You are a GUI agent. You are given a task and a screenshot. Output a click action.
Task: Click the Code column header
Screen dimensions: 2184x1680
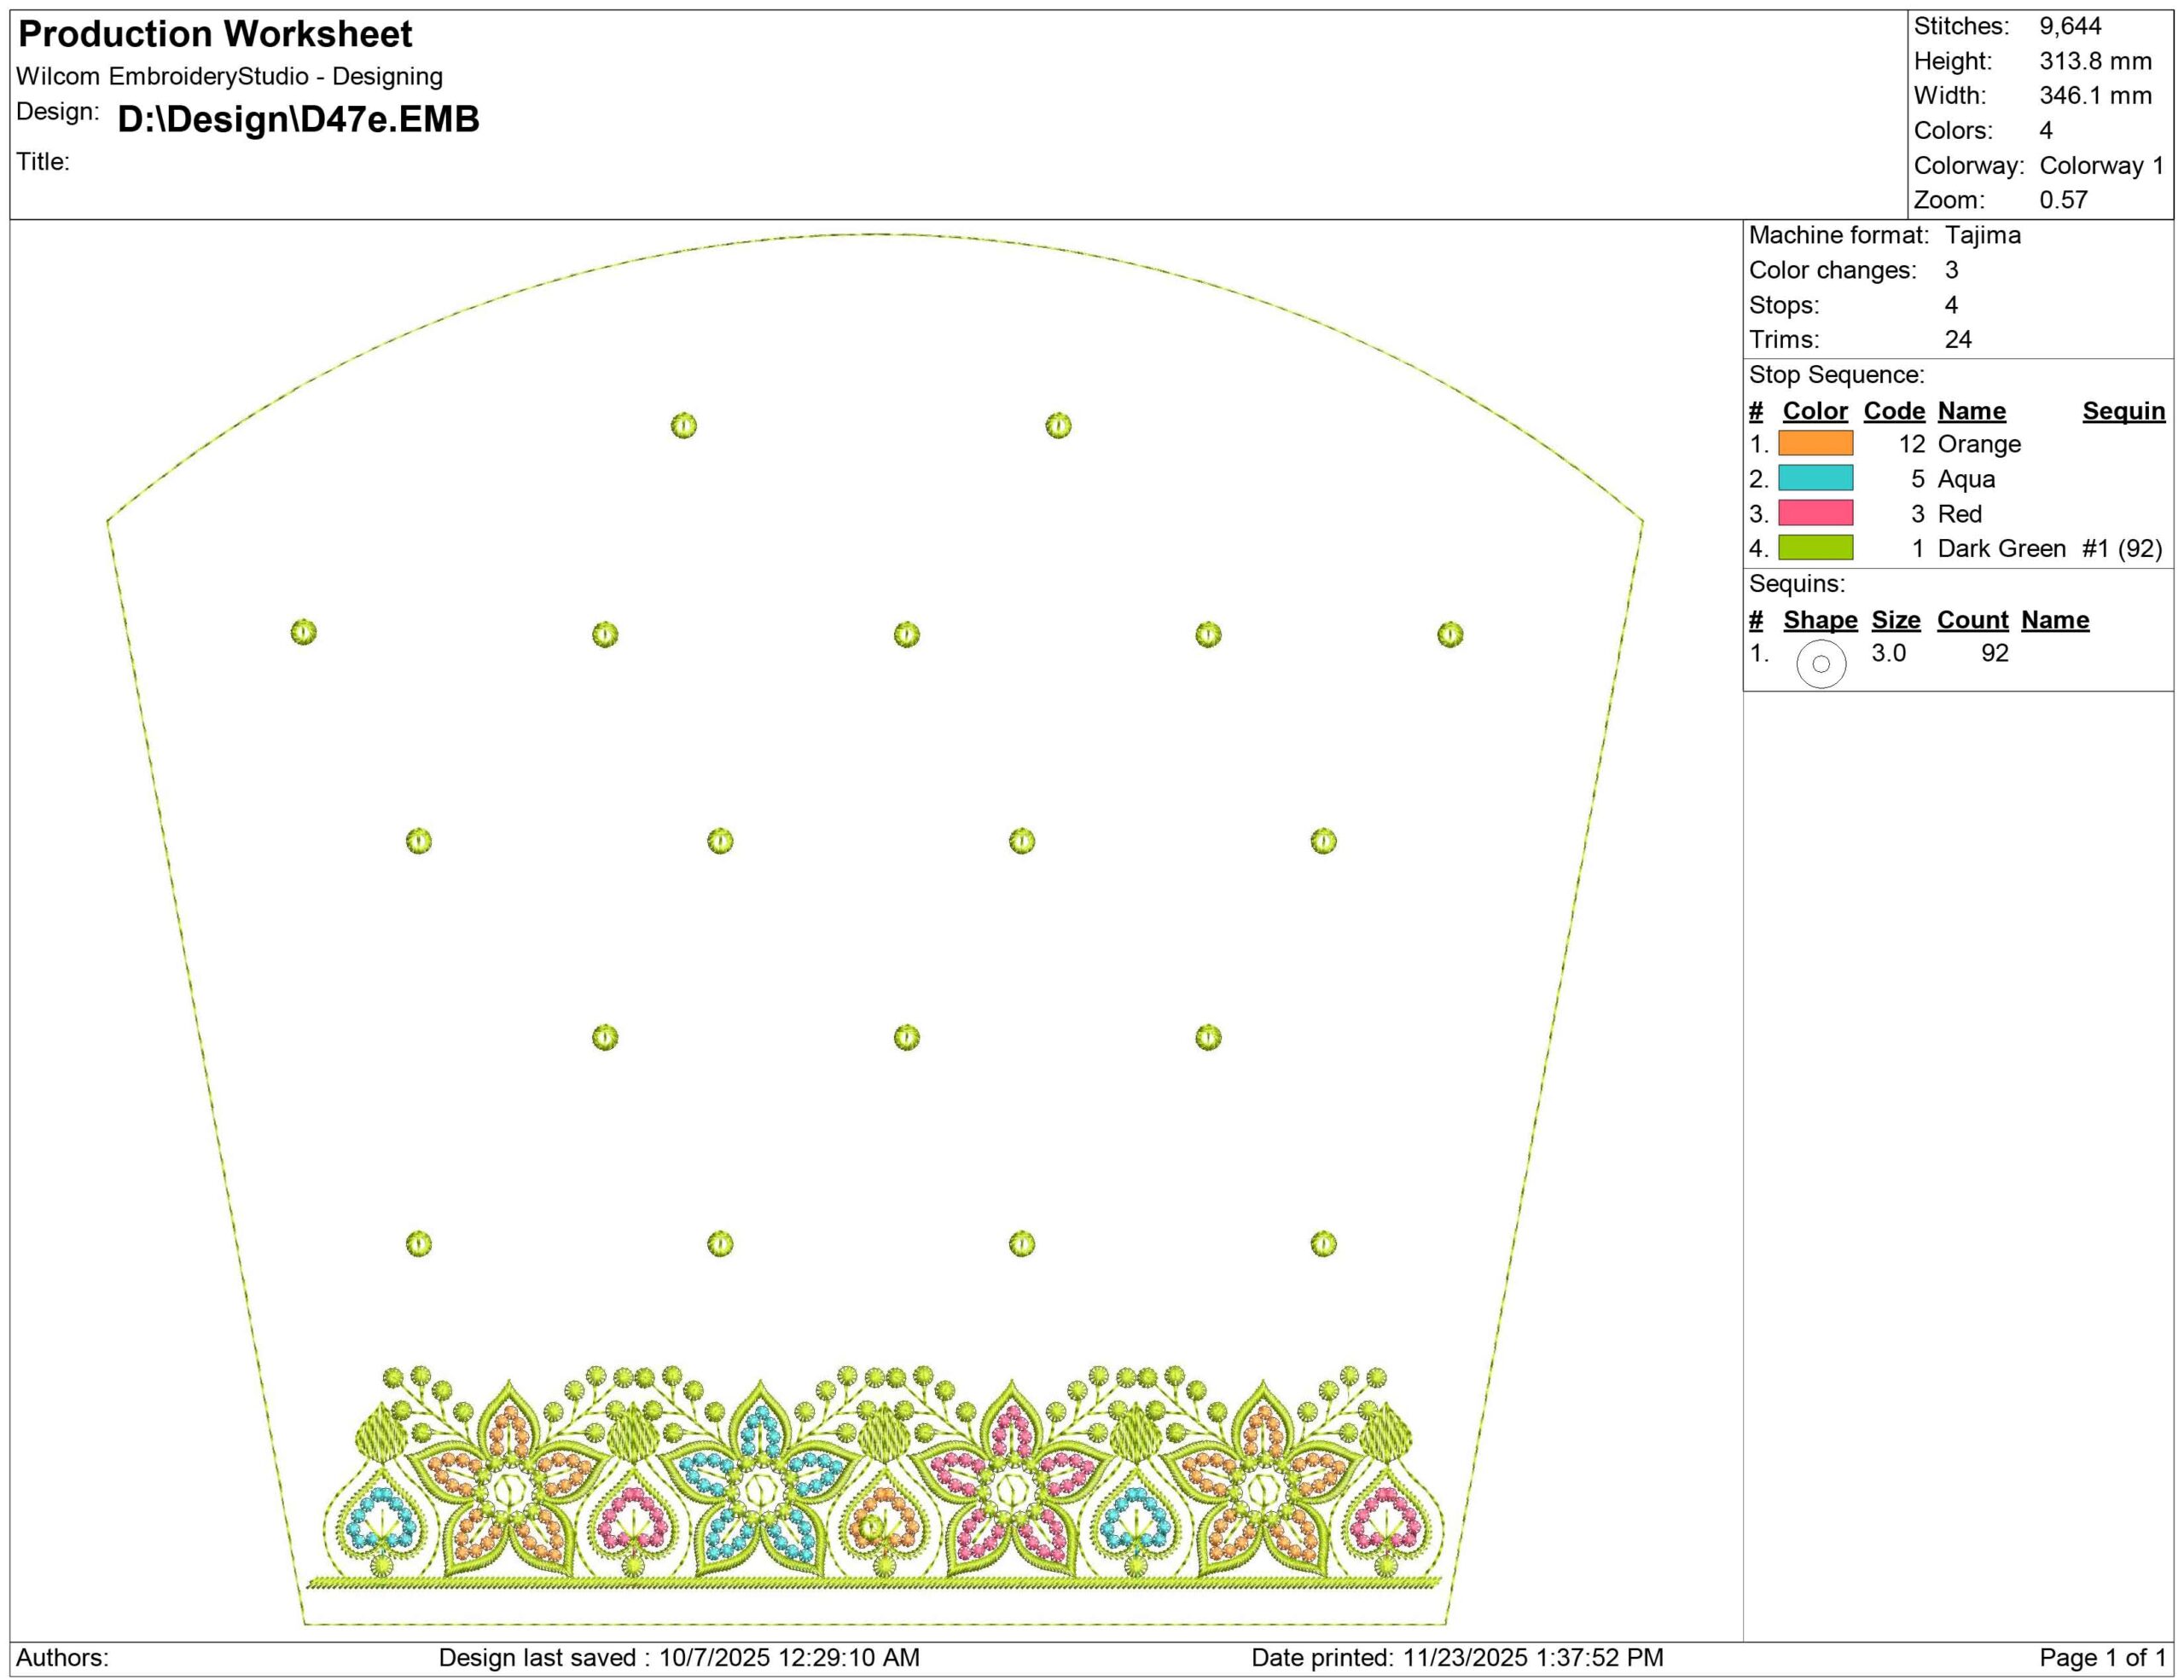point(1893,411)
